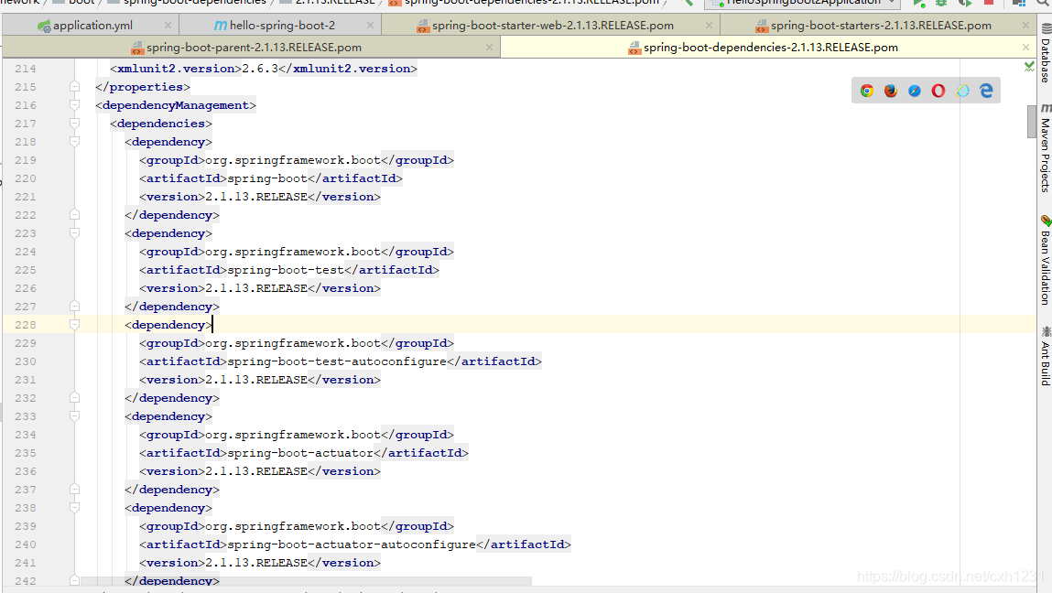
Task: Collapse properties block at line 215
Action: click(x=74, y=87)
